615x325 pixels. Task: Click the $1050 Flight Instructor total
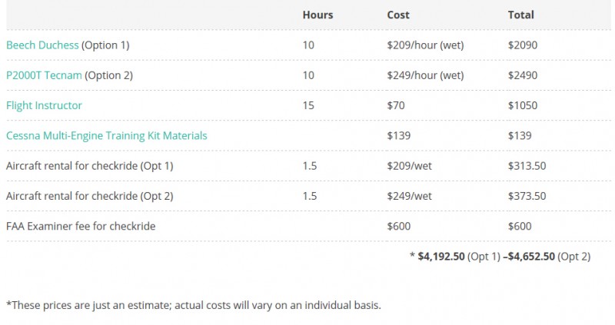523,105
